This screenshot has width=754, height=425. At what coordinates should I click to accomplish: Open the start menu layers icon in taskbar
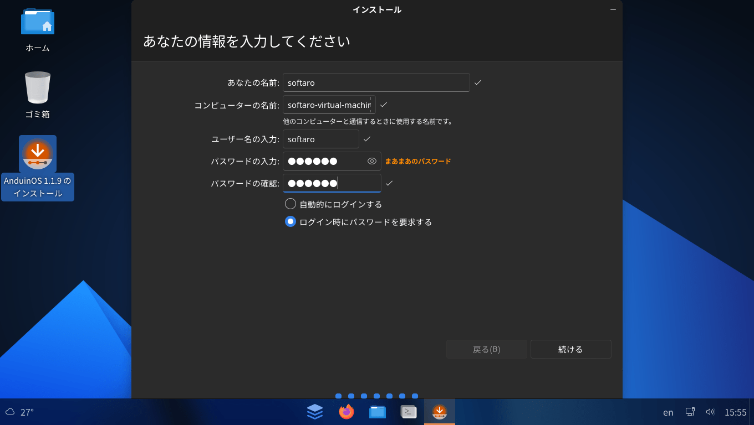[x=315, y=412]
